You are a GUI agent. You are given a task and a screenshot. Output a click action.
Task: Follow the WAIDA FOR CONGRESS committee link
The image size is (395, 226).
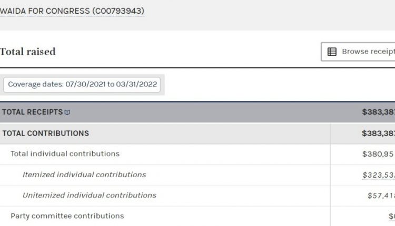point(72,11)
